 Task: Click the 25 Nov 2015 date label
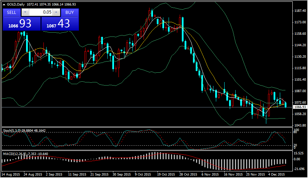[256, 175]
